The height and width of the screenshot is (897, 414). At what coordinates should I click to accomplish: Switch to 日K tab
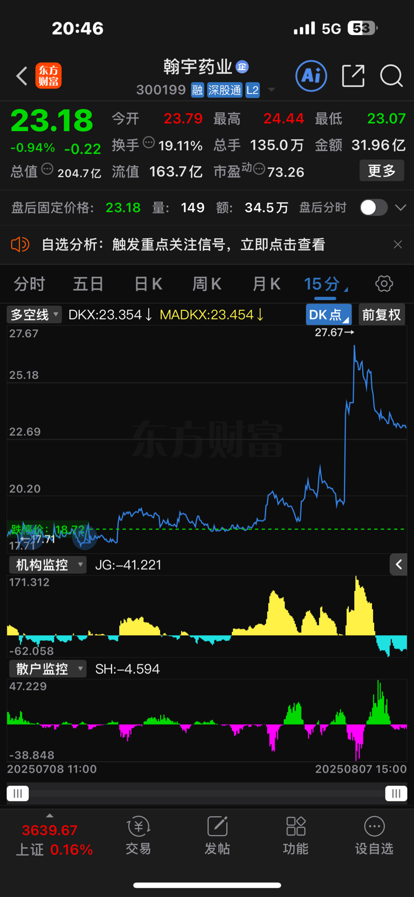coord(148,284)
